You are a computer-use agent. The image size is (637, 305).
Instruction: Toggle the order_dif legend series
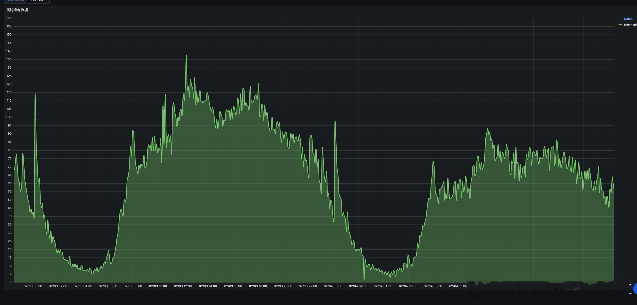(x=630, y=25)
